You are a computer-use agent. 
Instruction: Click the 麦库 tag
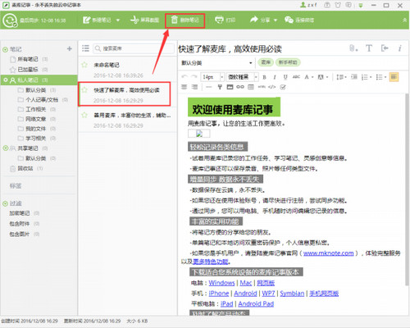266,62
